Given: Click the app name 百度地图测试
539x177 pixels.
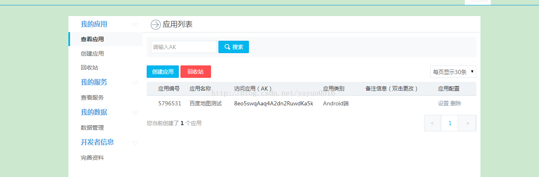Looking at the screenshot, I should 206,103.
